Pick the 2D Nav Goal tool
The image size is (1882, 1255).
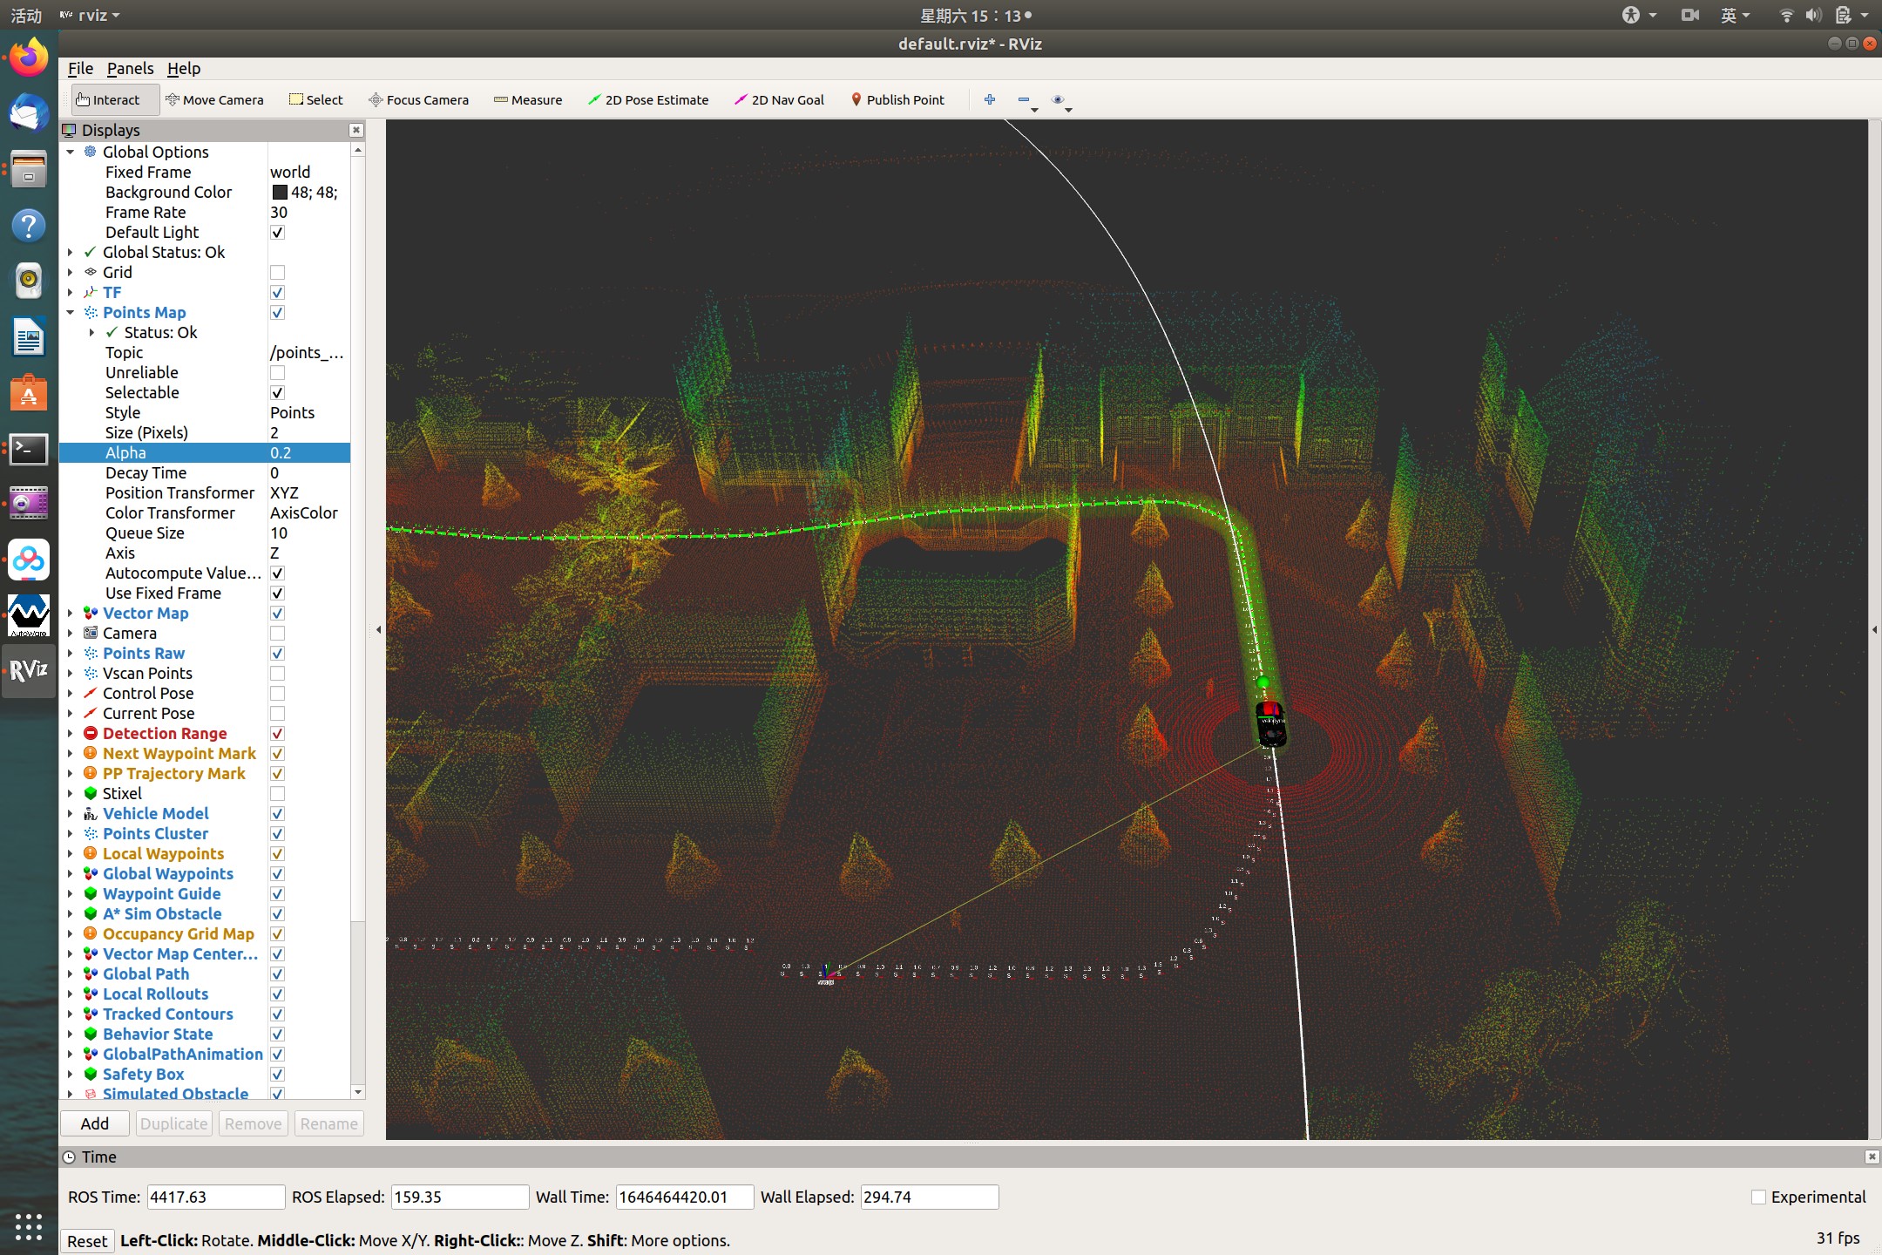779,99
